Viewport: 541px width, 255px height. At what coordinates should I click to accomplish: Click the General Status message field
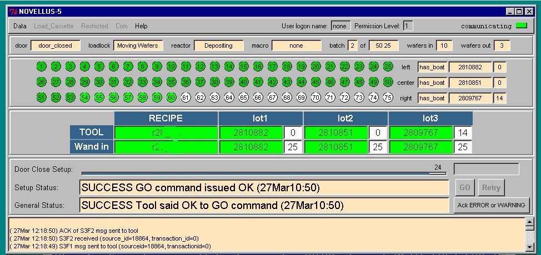tap(264, 206)
